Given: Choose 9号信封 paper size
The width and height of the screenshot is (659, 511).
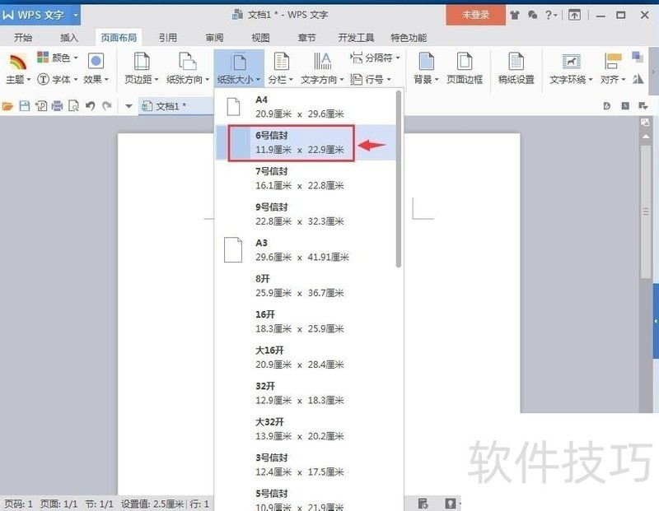Looking at the screenshot, I should 305,214.
